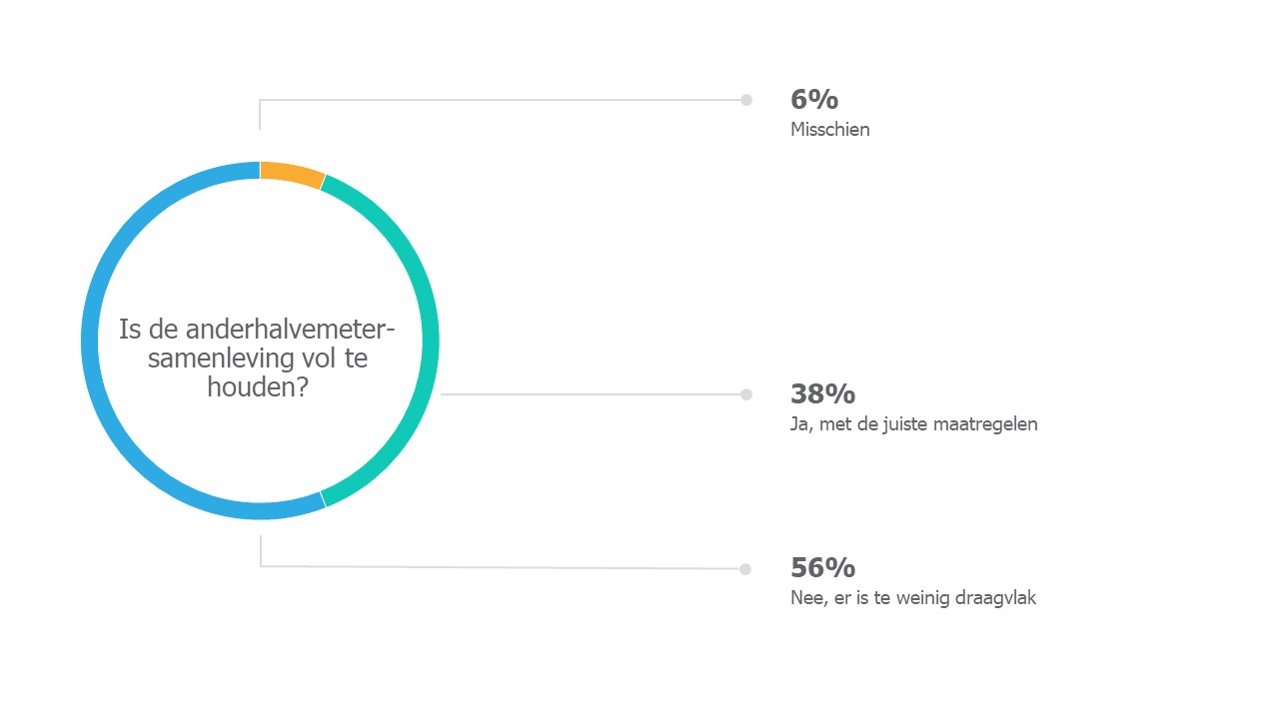Image resolution: width=1279 pixels, height=719 pixels.
Task: Click the grey dot beside 6%
Action: [x=746, y=100]
